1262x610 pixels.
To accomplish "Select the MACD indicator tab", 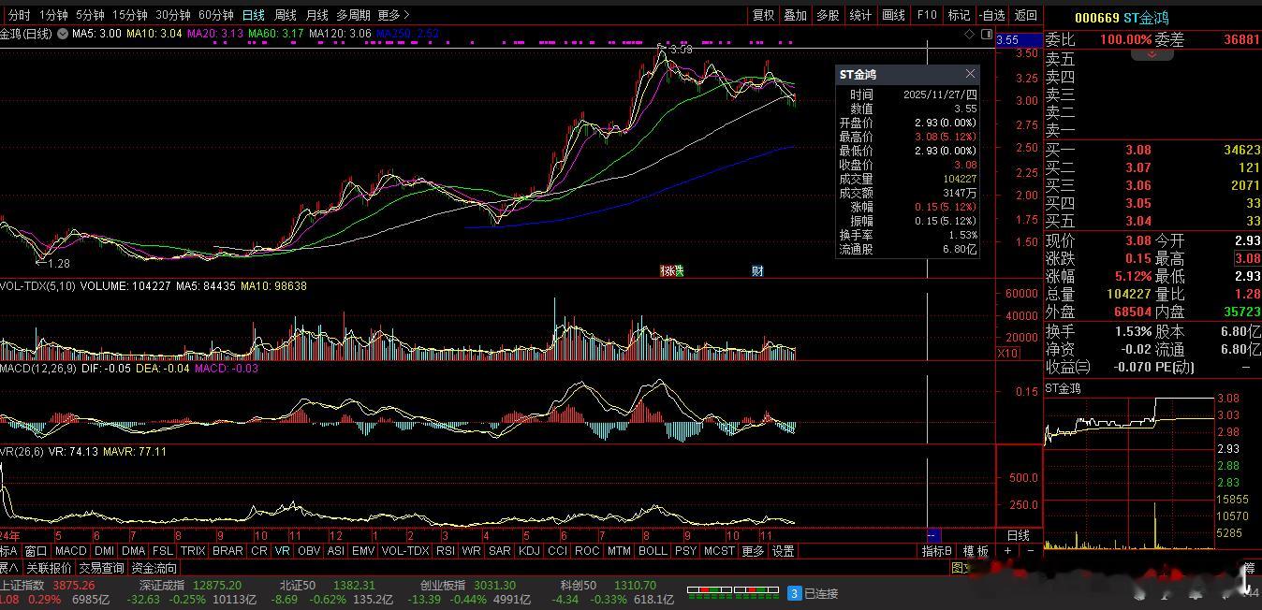I will [x=70, y=551].
